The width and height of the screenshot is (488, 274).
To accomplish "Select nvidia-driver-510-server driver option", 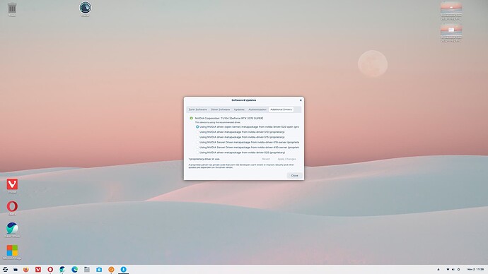I will pos(248,142).
